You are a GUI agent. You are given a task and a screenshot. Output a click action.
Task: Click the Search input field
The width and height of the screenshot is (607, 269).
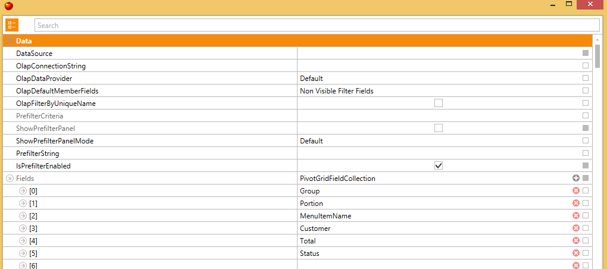coord(317,25)
